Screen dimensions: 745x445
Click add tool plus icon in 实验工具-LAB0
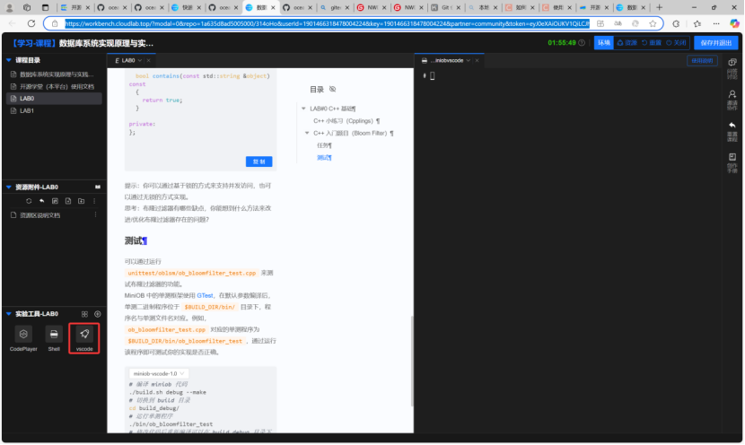(x=98, y=314)
